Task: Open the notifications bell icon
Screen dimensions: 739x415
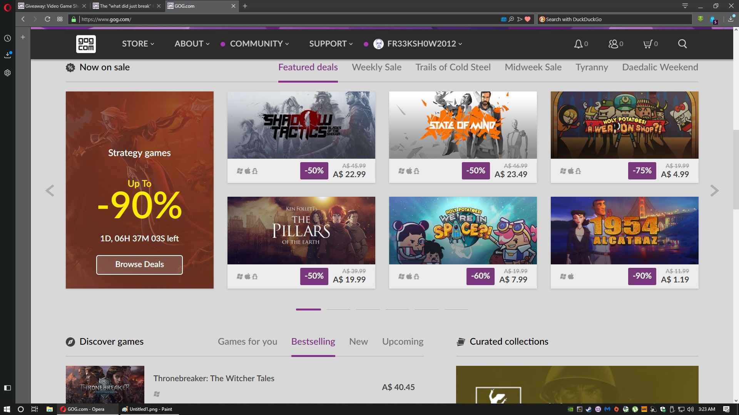Action: 578,44
